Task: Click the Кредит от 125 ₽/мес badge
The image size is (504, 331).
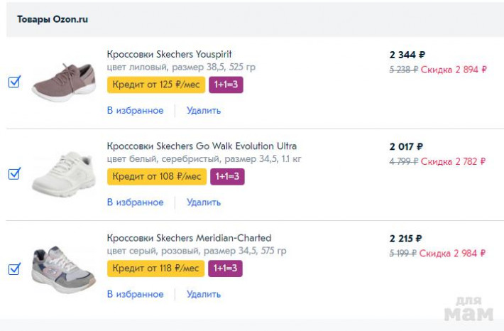Action: click(157, 85)
